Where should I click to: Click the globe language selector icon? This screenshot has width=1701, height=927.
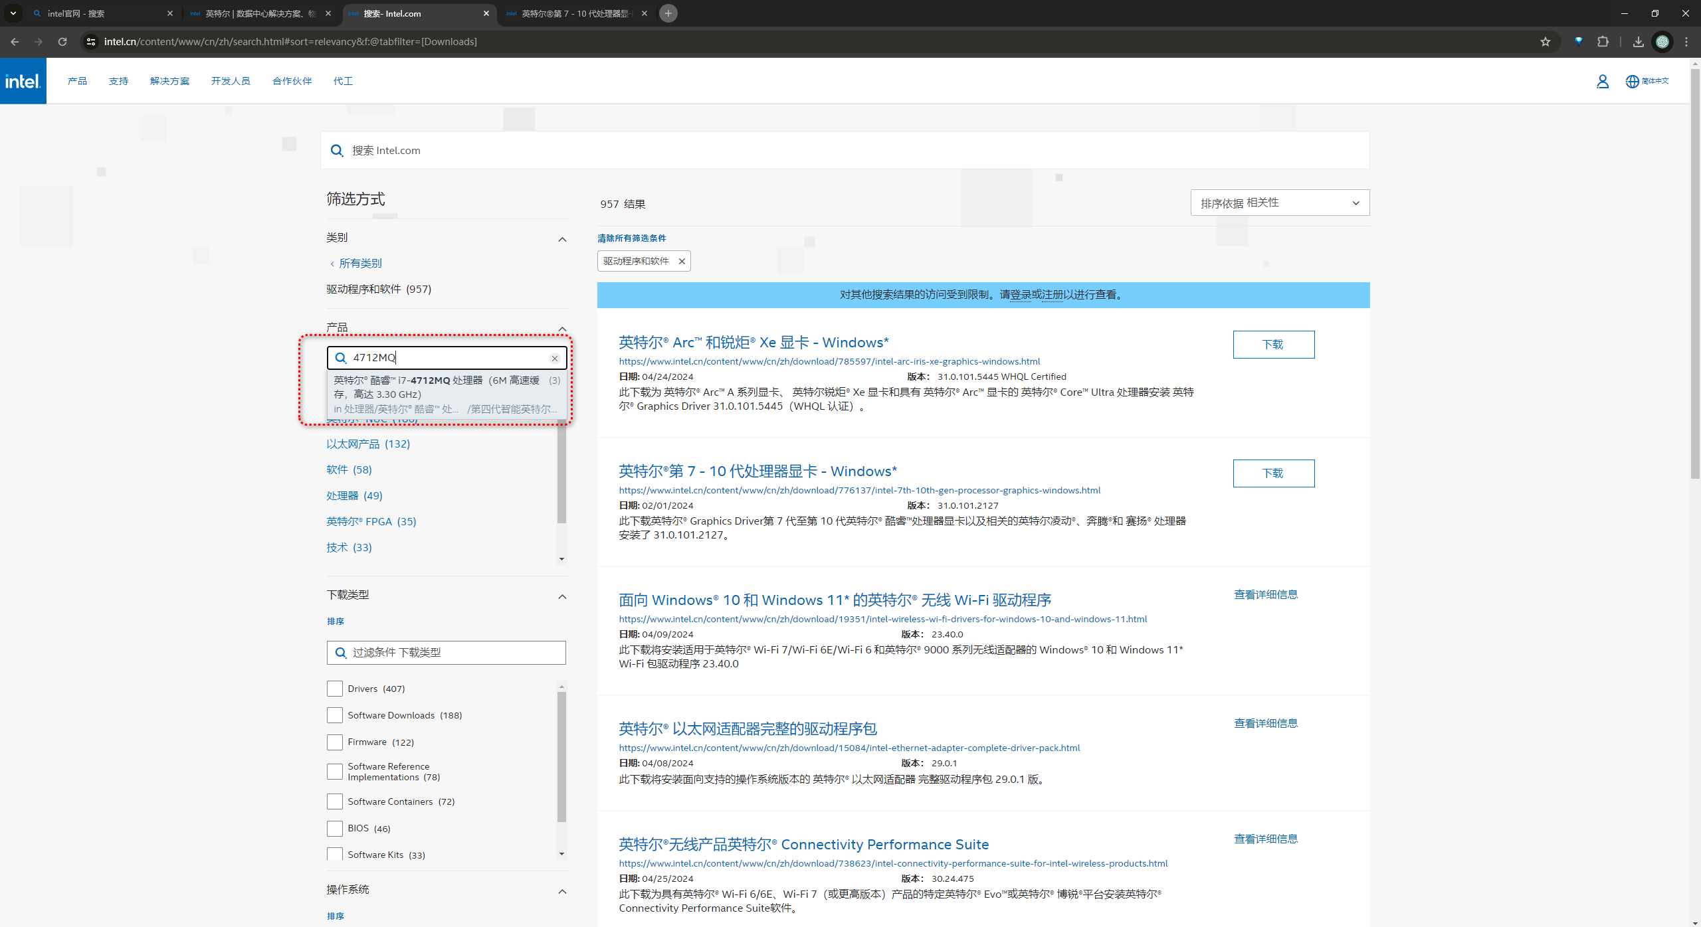[x=1632, y=81]
